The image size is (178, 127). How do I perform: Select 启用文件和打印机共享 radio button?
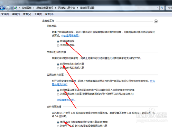point(58,64)
